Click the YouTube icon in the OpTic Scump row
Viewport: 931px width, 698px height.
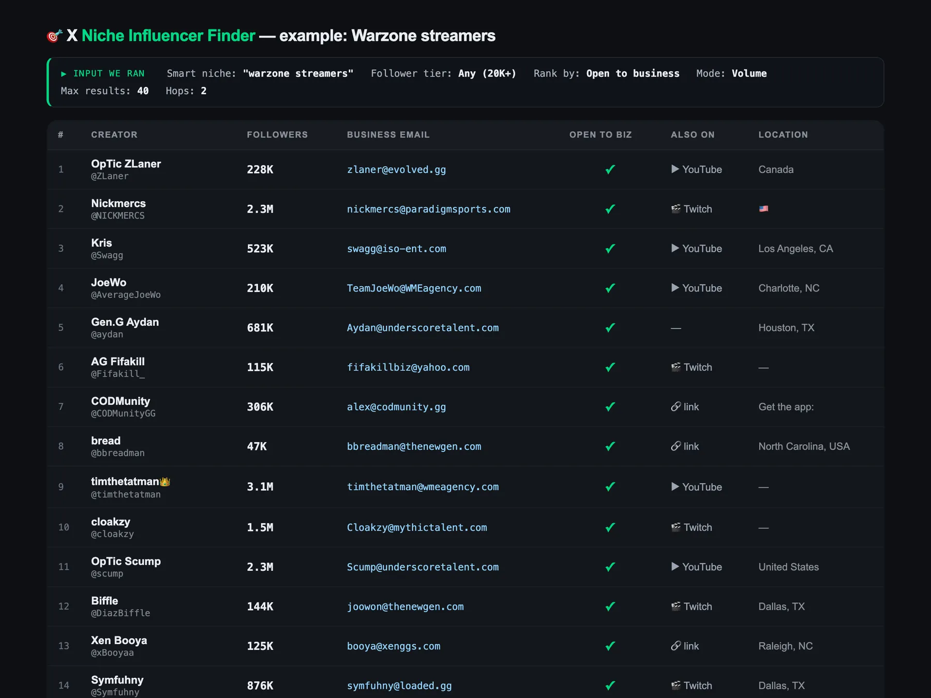(x=675, y=567)
